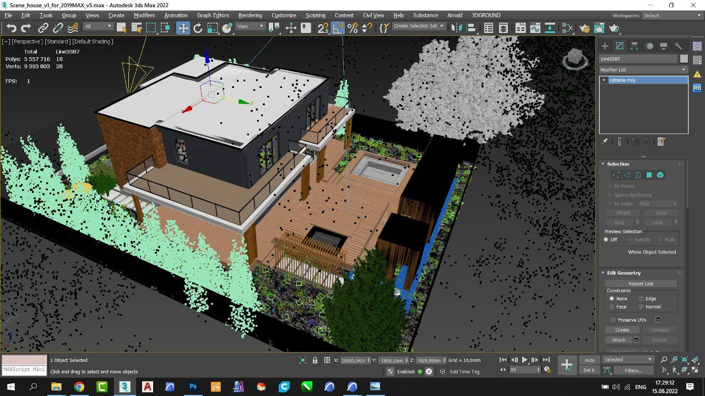Open the Rendering menu
Screen dimensions: 705x396
[x=250, y=15]
